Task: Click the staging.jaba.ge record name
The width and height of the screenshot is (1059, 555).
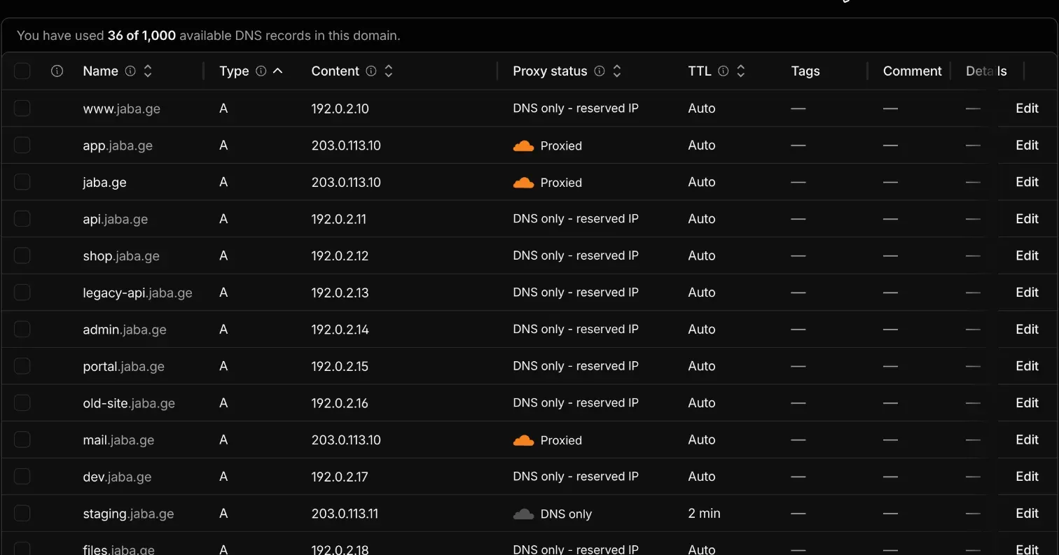Action: [x=128, y=514]
